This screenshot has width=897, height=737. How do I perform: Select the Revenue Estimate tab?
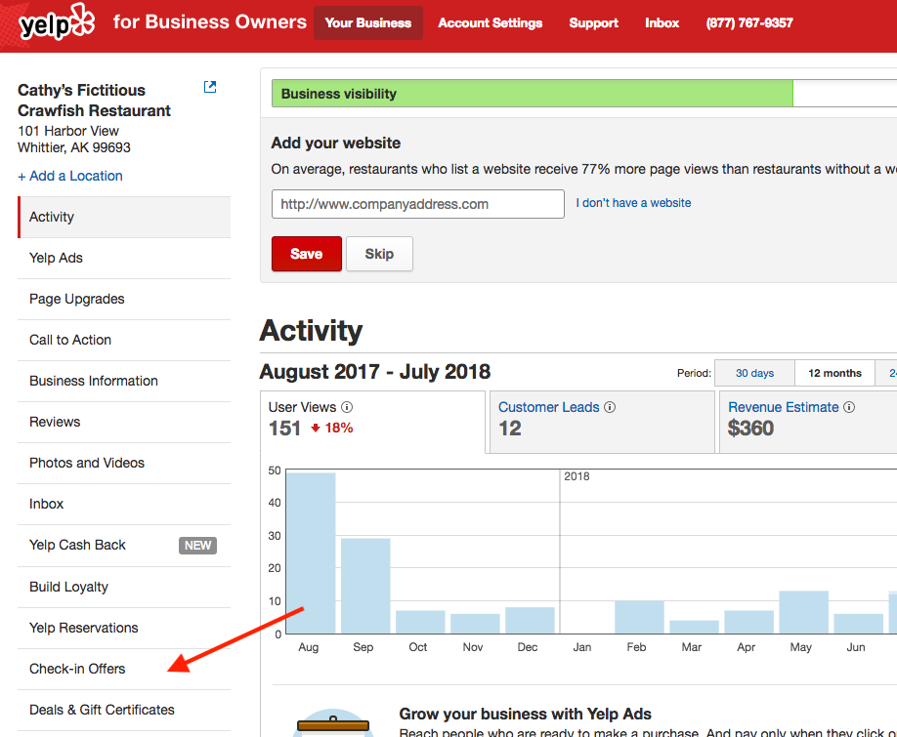pyautogui.click(x=808, y=423)
